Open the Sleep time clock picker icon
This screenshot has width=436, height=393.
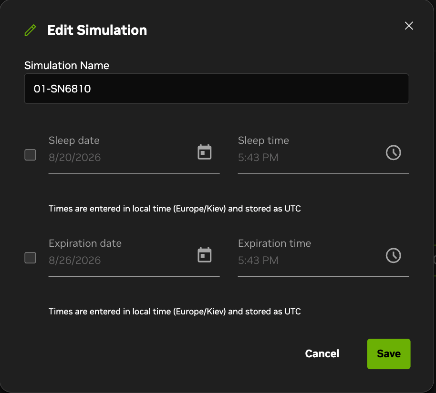[394, 152]
